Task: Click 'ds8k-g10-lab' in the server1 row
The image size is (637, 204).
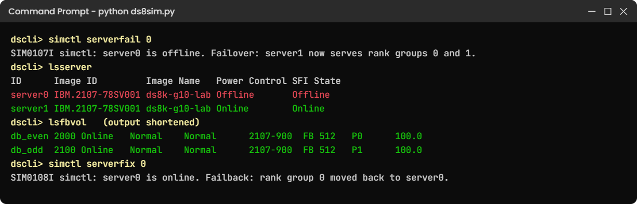Action: 178,109
